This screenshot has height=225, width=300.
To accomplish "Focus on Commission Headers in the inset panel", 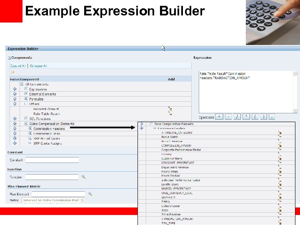I will (x=142, y=128).
